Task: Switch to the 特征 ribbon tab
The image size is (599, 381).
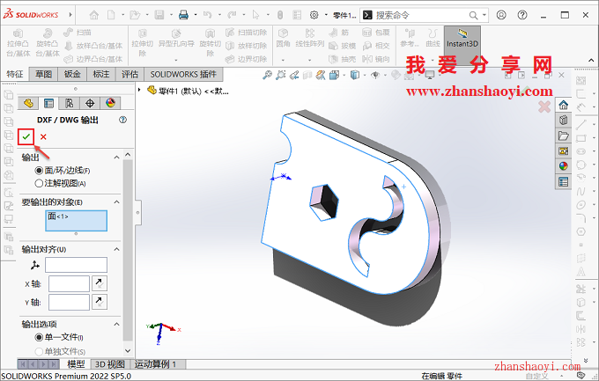Action: click(x=15, y=74)
